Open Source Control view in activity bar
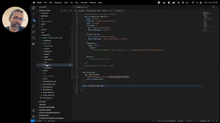The image size is (220, 123). tap(34, 20)
